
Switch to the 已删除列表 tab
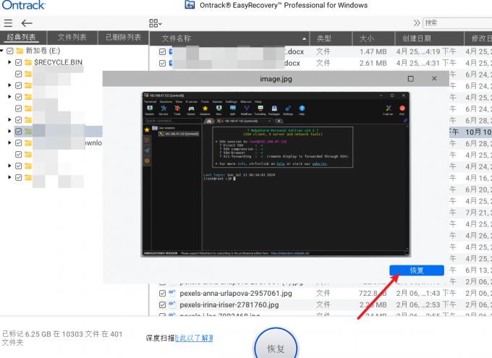123,38
